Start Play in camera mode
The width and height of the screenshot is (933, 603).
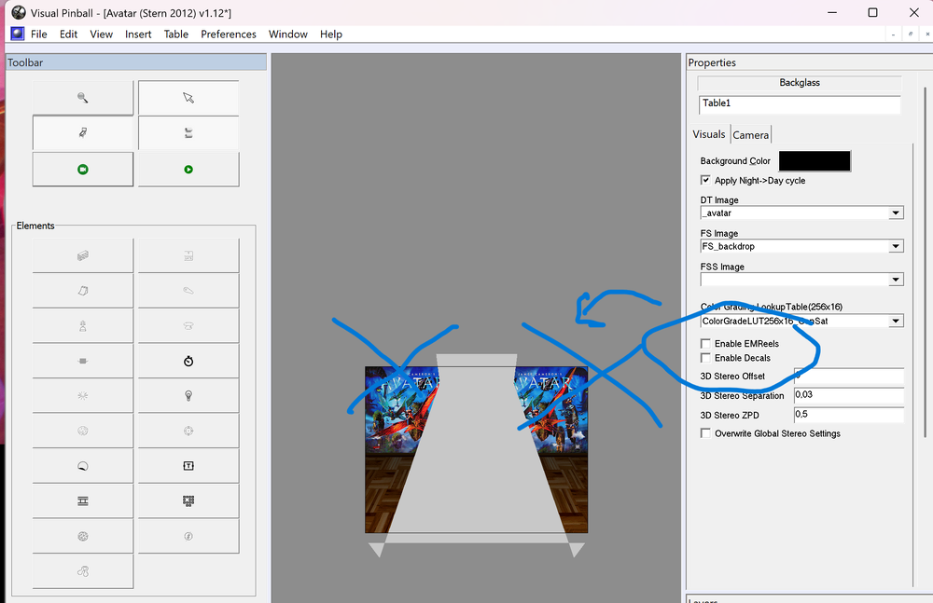tap(83, 170)
